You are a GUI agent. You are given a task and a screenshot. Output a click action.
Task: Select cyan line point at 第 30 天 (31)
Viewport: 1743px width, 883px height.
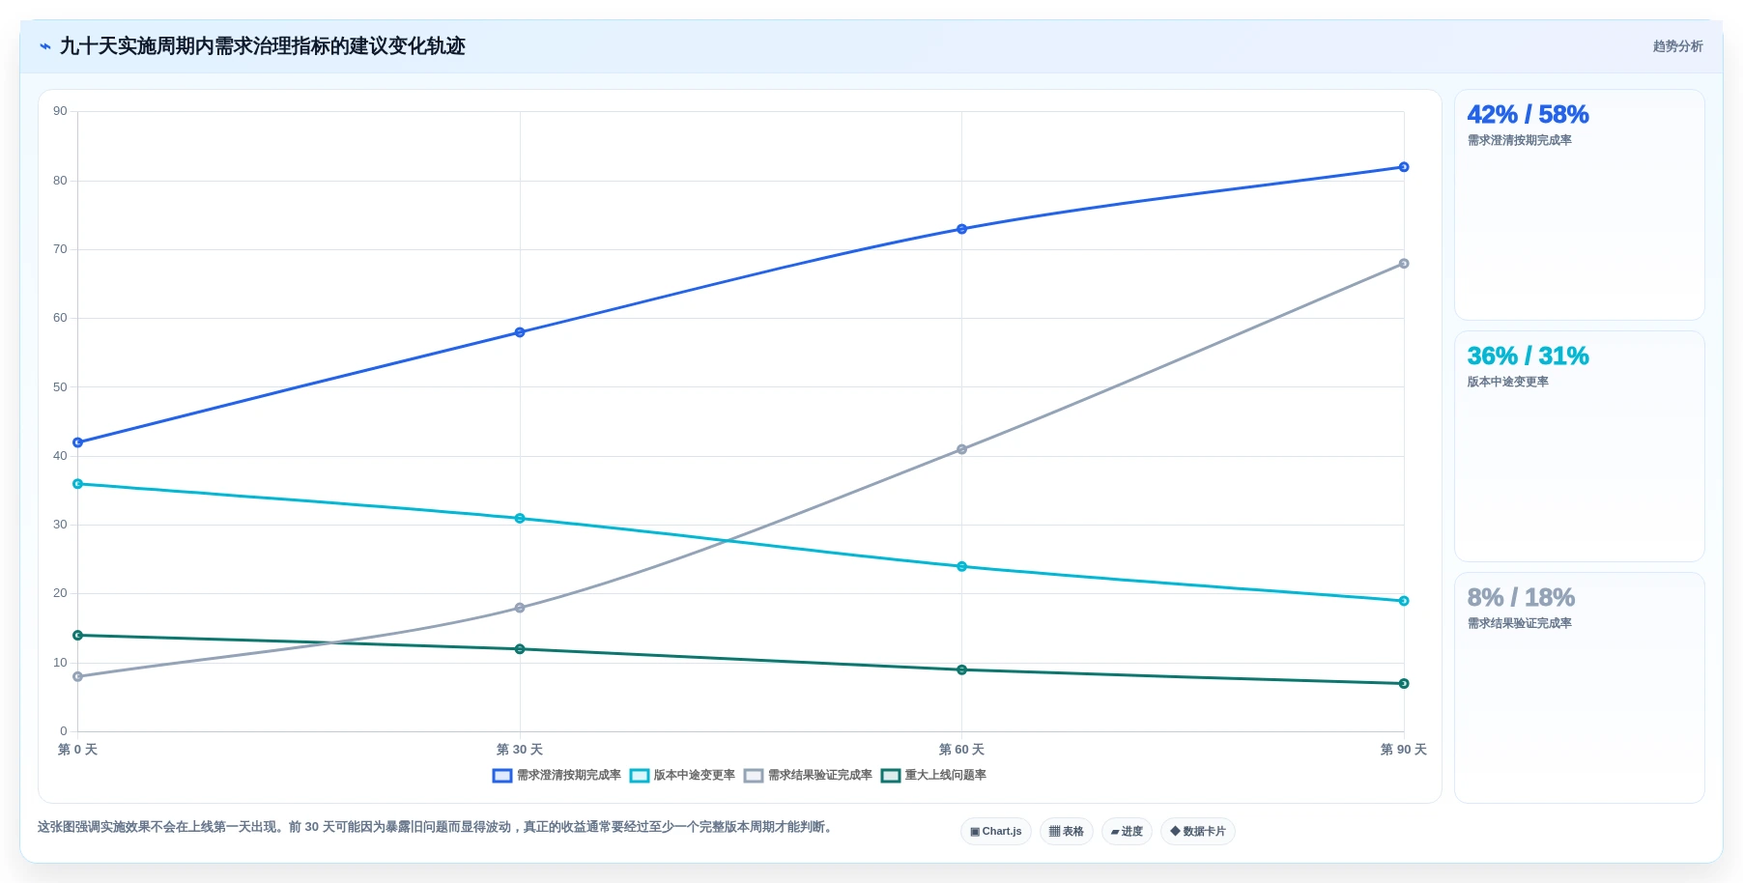pyautogui.click(x=520, y=519)
